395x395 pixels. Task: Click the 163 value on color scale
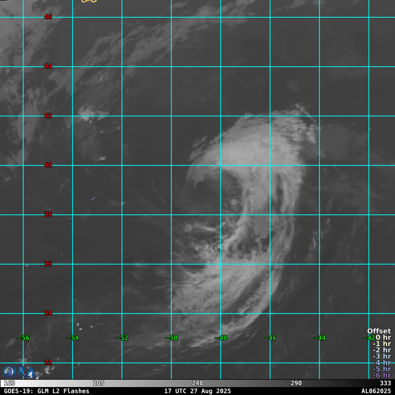click(9, 383)
